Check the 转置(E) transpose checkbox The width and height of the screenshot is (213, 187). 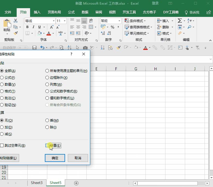pos(47,146)
